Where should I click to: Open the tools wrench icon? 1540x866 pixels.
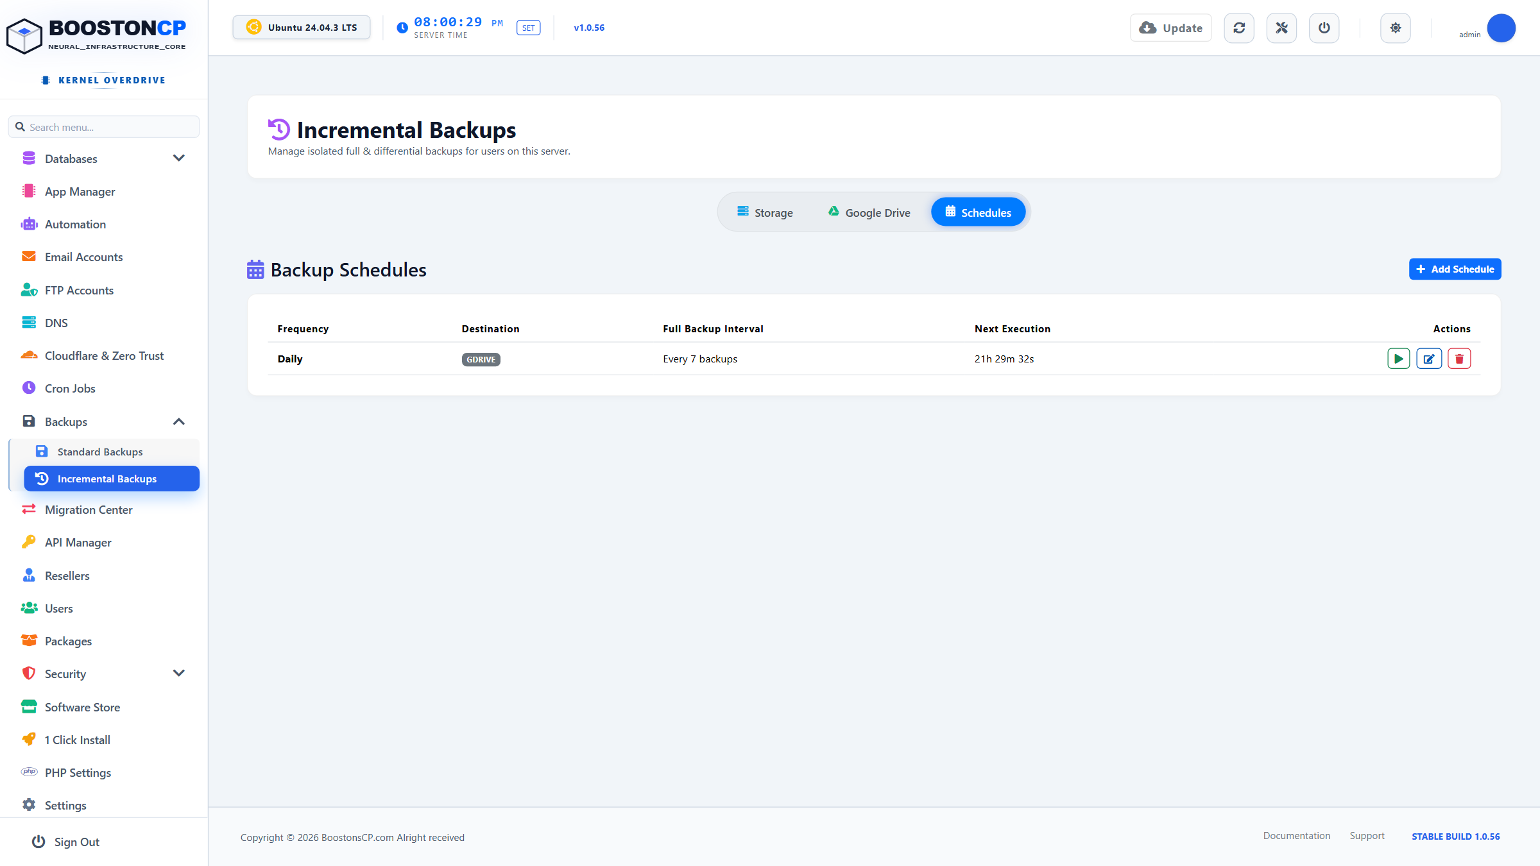click(1281, 28)
